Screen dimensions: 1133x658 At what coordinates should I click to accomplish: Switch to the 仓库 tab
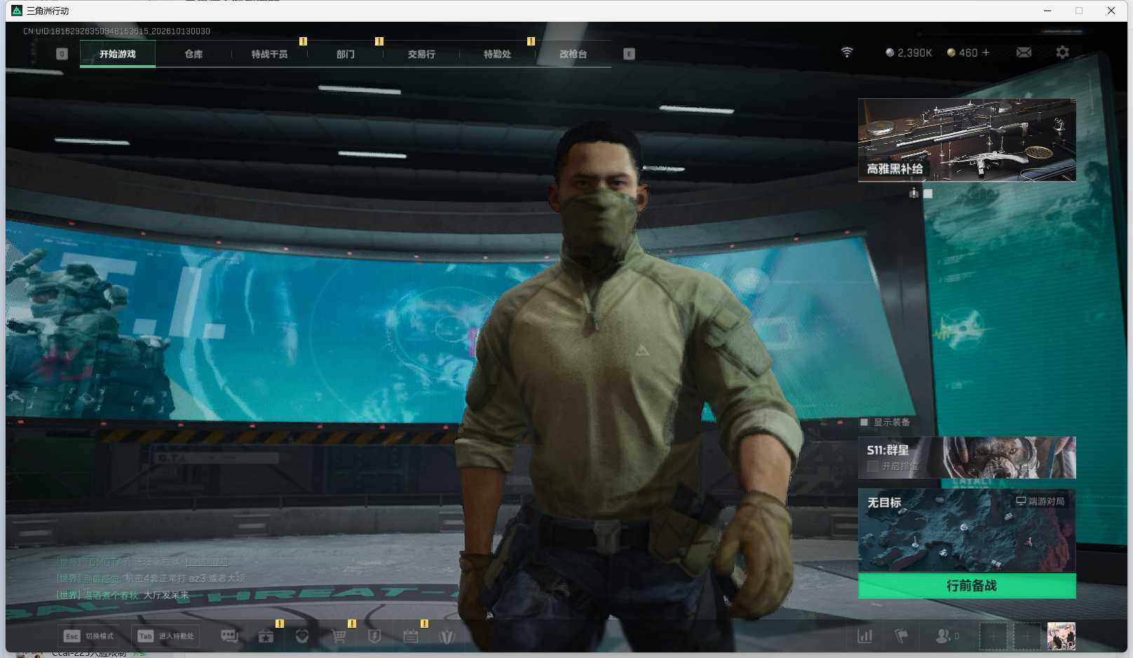click(x=194, y=54)
